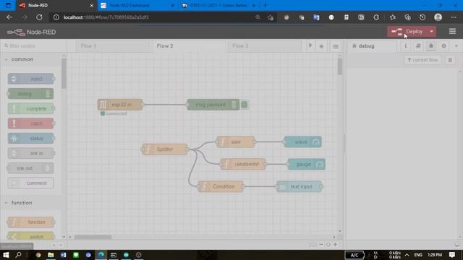Open the help book sidebar tab icon

(418, 46)
